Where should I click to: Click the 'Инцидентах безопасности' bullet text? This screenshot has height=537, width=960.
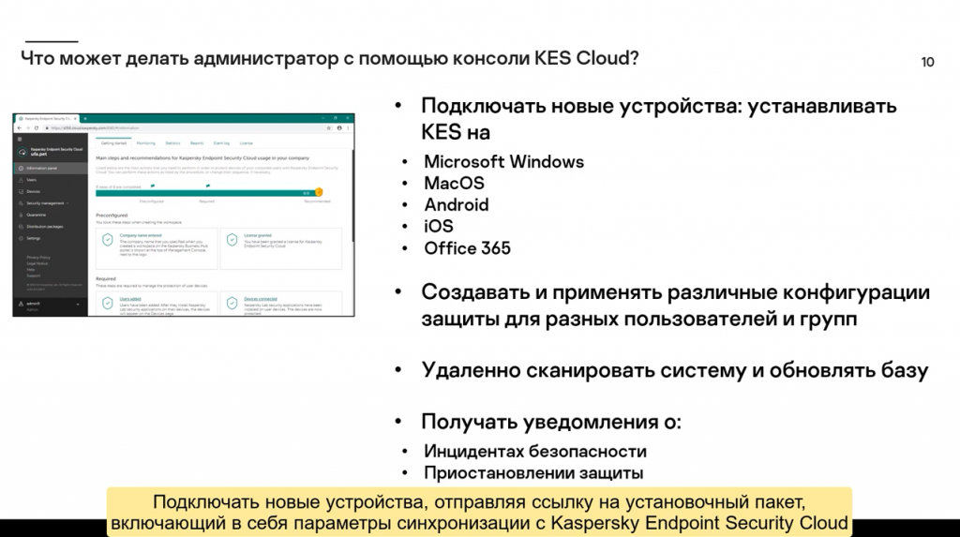click(535, 452)
